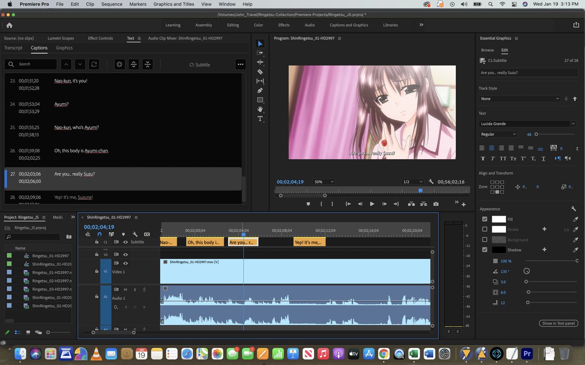Select the Pen tool

pyautogui.click(x=260, y=91)
